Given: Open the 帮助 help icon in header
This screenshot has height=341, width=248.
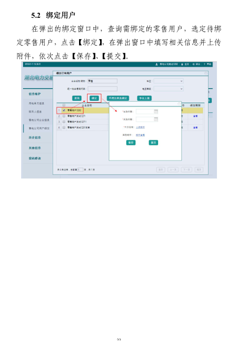Looking at the screenshot, I should [204, 64].
